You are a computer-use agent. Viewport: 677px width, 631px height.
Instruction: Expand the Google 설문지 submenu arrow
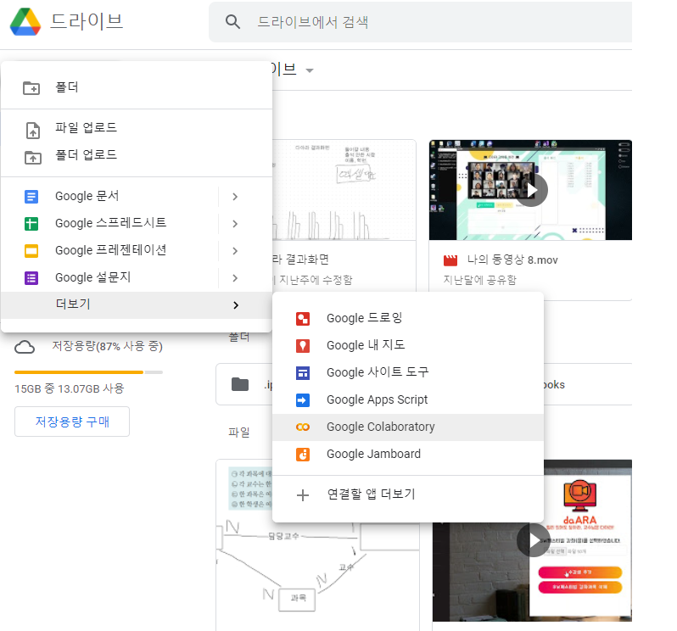[x=235, y=278]
